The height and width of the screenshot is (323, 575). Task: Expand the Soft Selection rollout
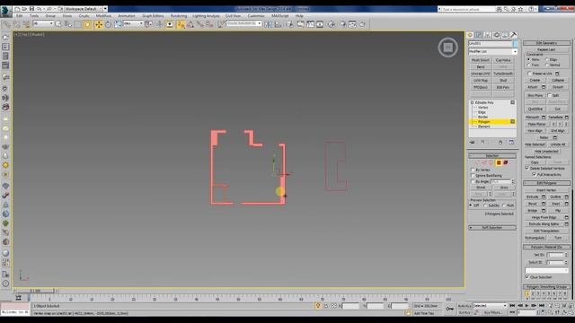coord(492,228)
